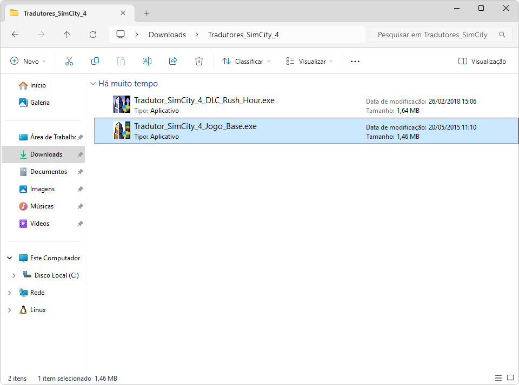Click the Delete trash icon
Screen dimensions: 519x385
199,61
